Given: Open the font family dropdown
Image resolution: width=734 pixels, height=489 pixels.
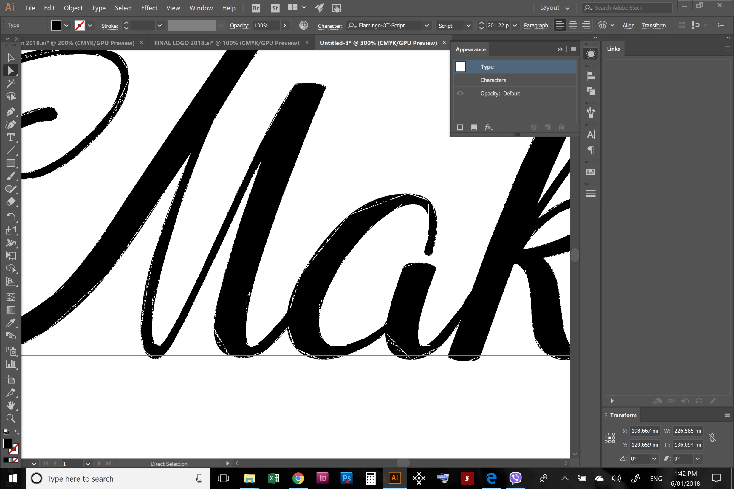Looking at the screenshot, I should [426, 25].
